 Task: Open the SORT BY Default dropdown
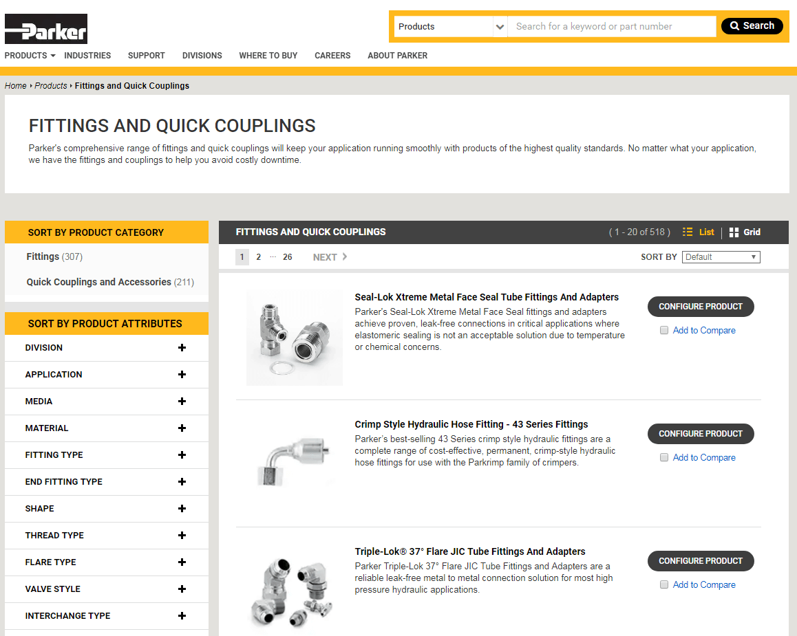[x=721, y=257]
